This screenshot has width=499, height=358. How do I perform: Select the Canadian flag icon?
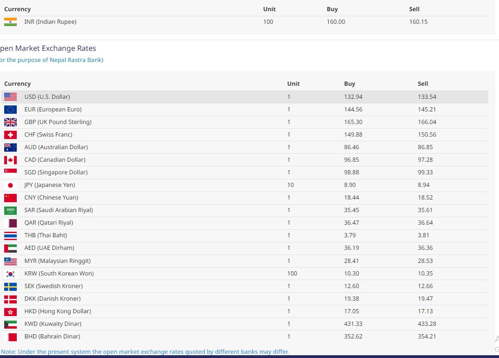tap(10, 160)
